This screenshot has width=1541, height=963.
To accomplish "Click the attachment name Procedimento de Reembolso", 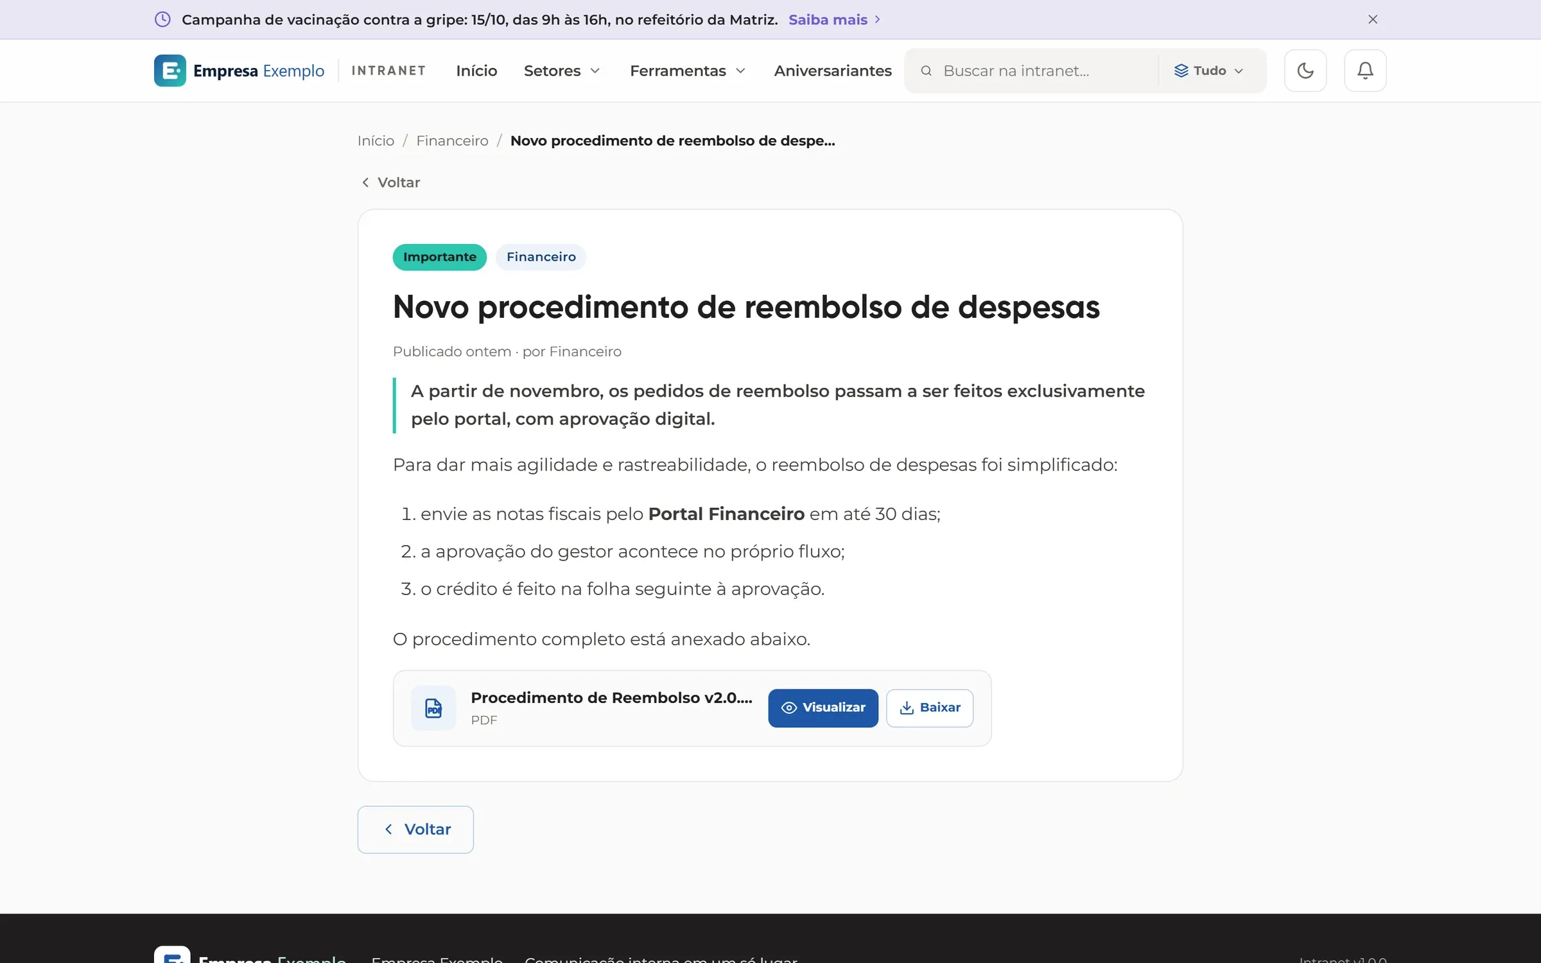I will pos(611,698).
